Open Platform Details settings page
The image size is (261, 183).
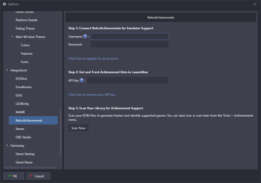tap(27, 20)
